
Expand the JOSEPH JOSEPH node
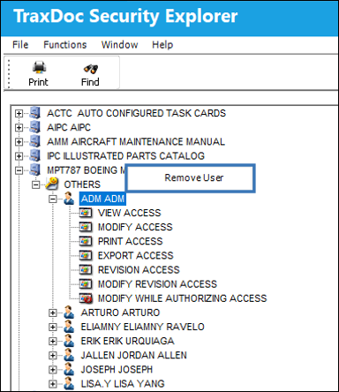click(x=53, y=370)
